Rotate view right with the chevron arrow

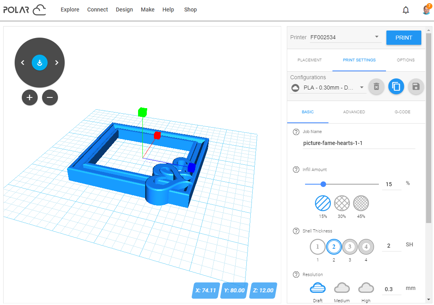tap(57, 63)
